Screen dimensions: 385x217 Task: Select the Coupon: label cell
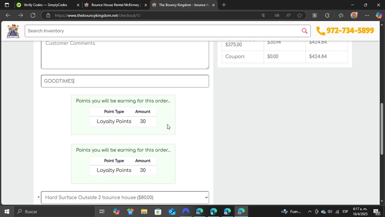243,57
